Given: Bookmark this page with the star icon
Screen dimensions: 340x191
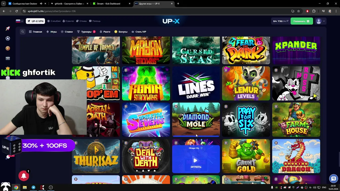Looking at the screenshot, I should (x=299, y=11).
